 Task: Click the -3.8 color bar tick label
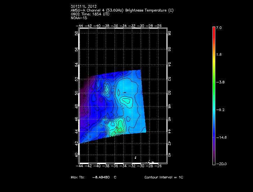[221, 82]
